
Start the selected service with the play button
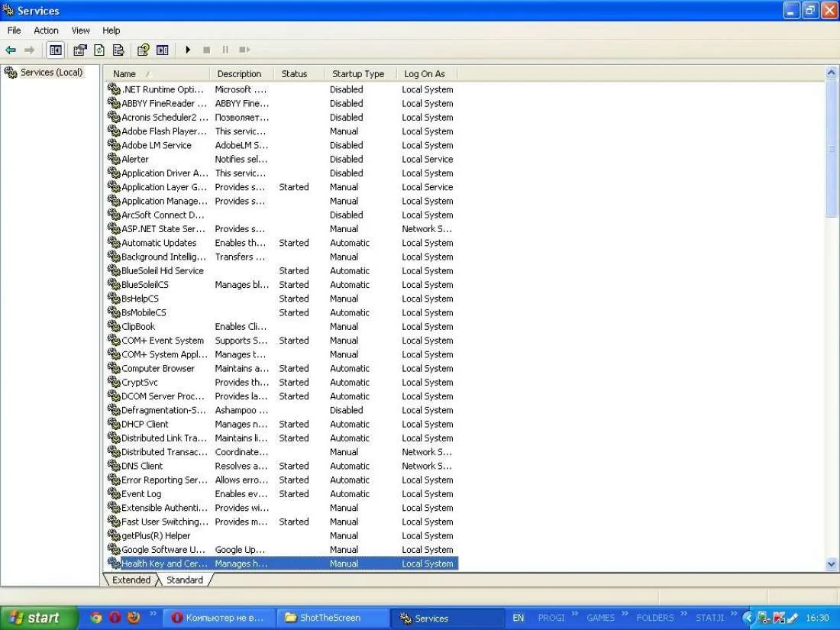[188, 50]
